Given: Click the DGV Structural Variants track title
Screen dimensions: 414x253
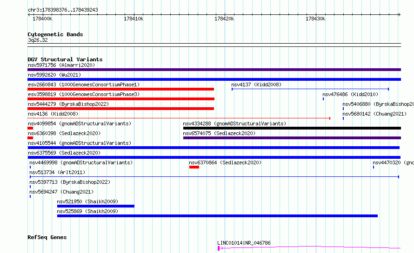Looking at the screenshot, I should 65,59.
